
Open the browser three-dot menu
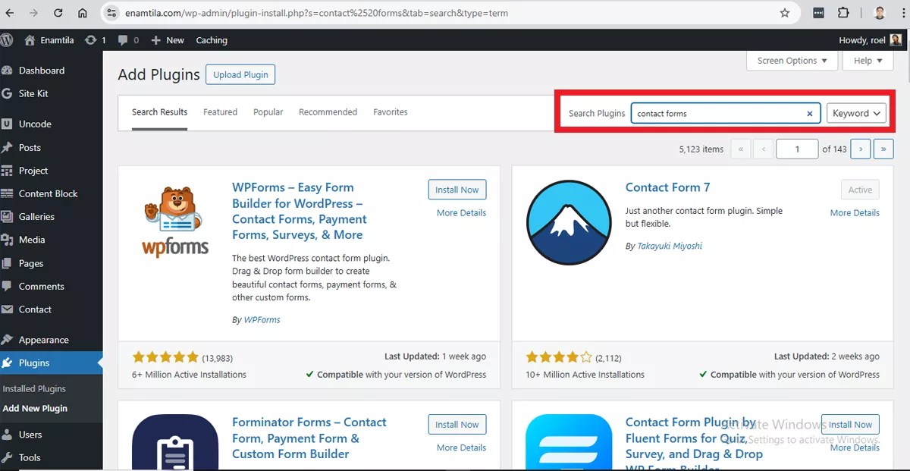[902, 13]
